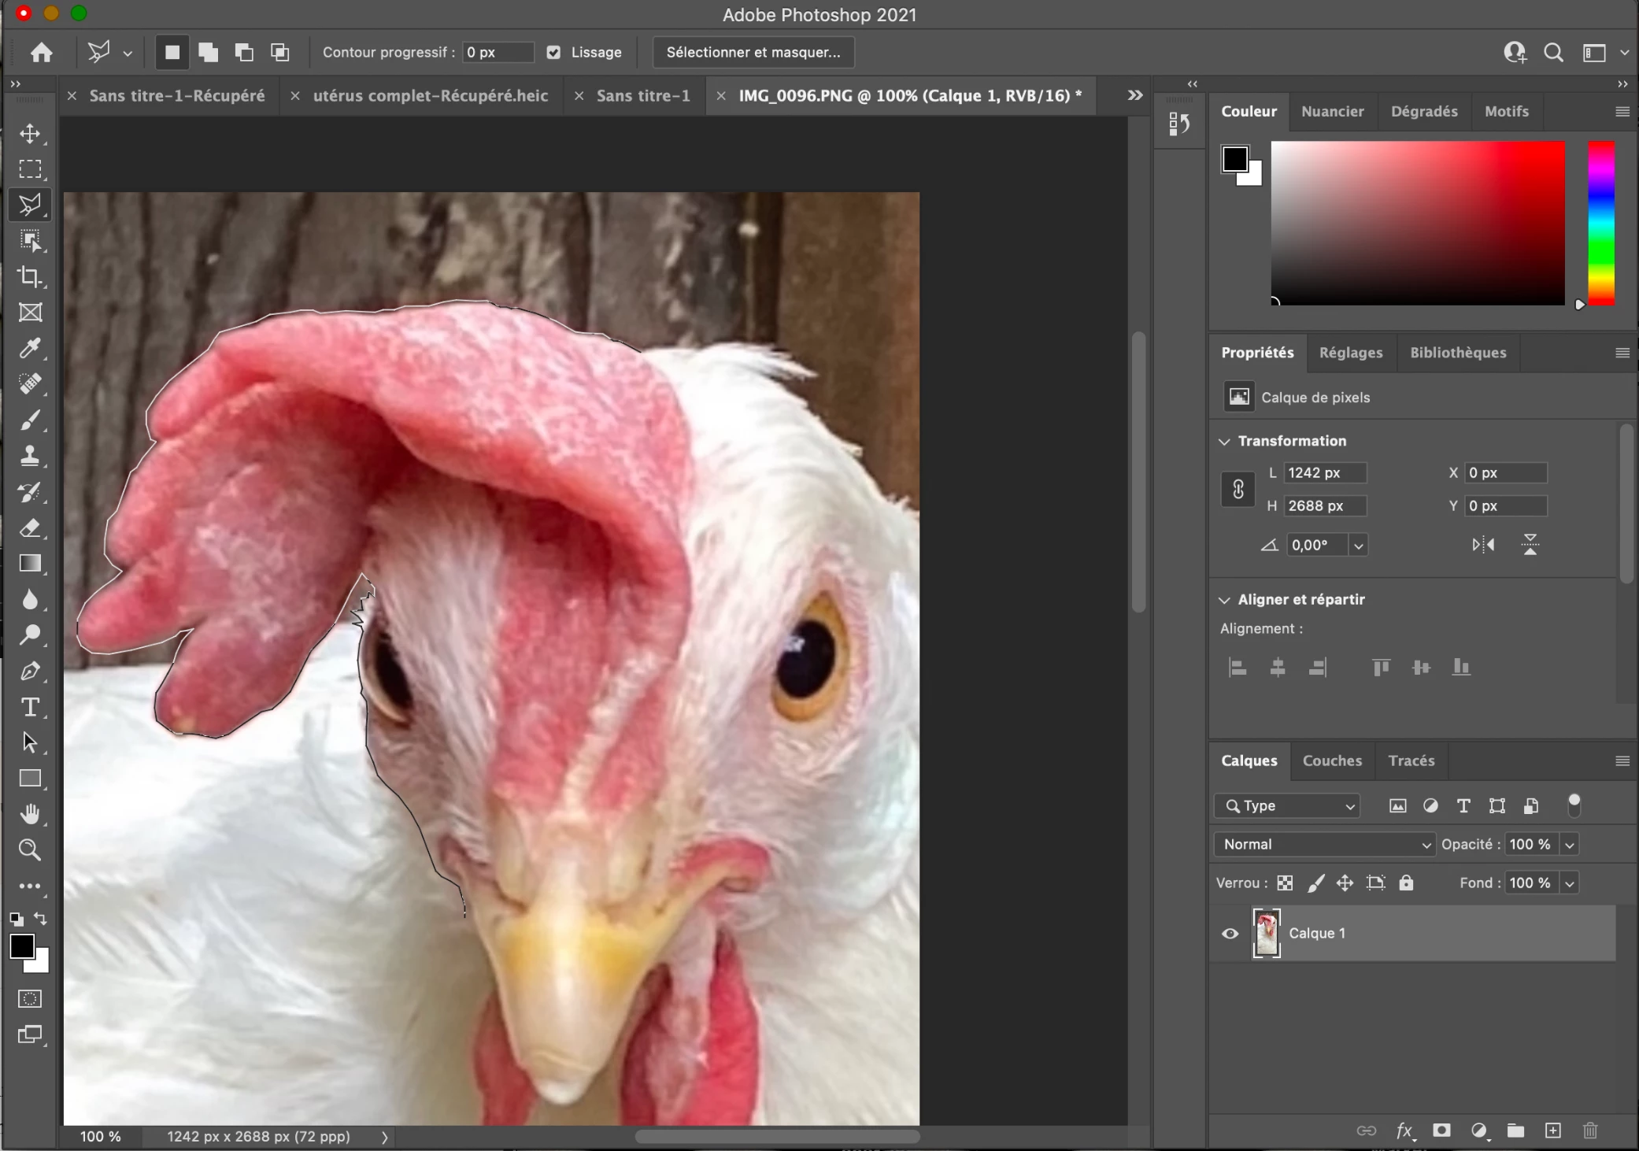Toggle the Lissage checkbox

click(554, 53)
